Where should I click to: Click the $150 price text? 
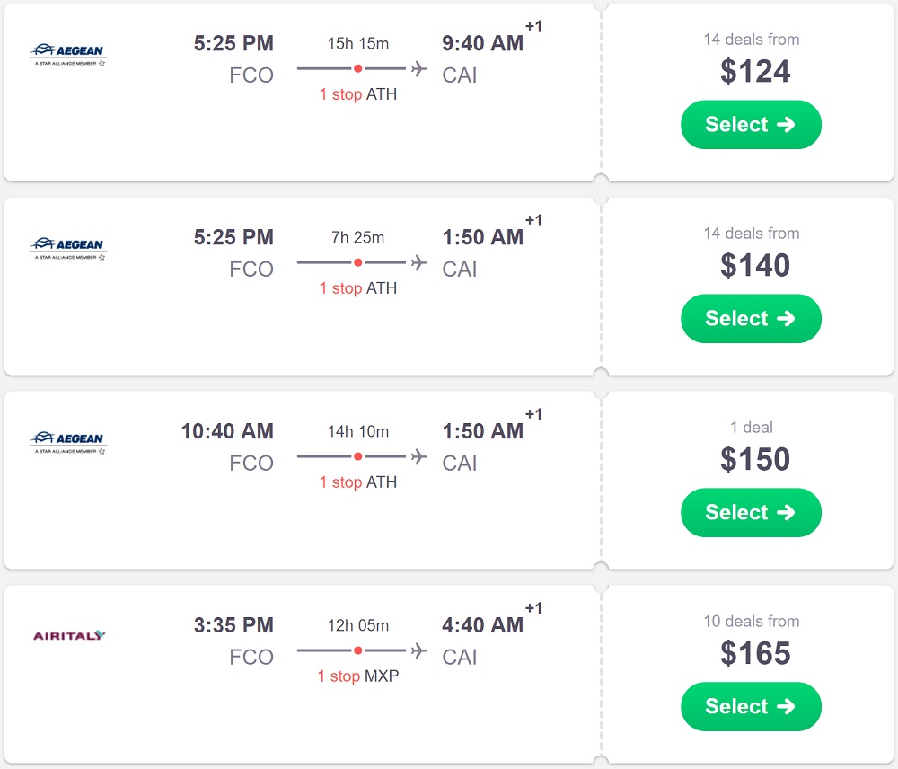tap(754, 460)
